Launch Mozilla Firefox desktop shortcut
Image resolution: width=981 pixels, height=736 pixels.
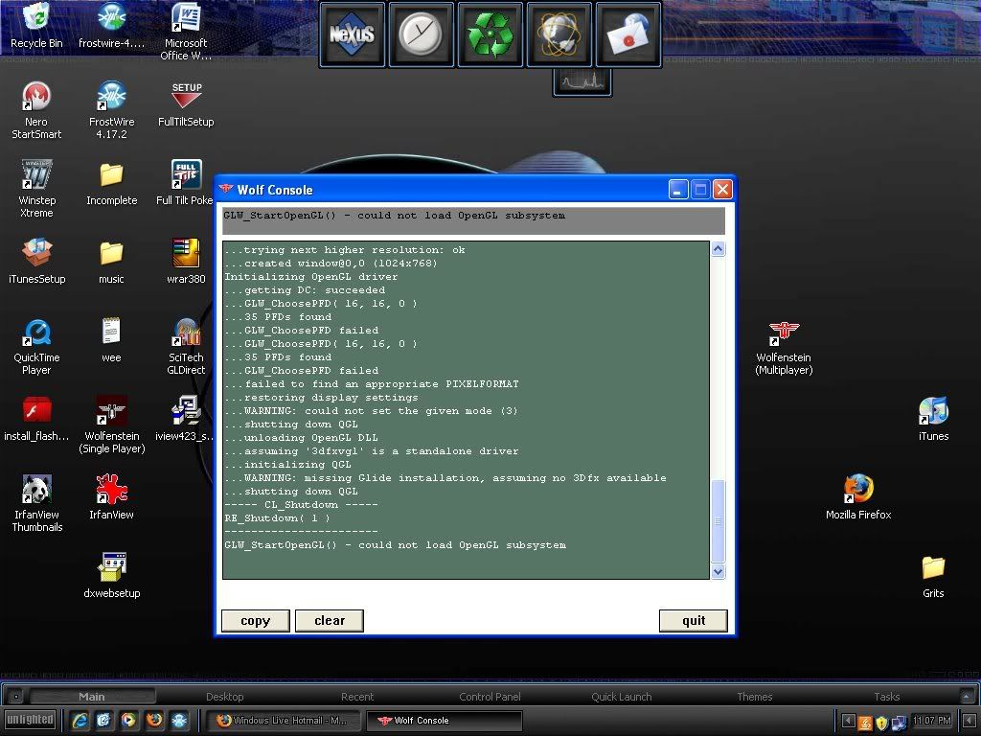pos(858,498)
